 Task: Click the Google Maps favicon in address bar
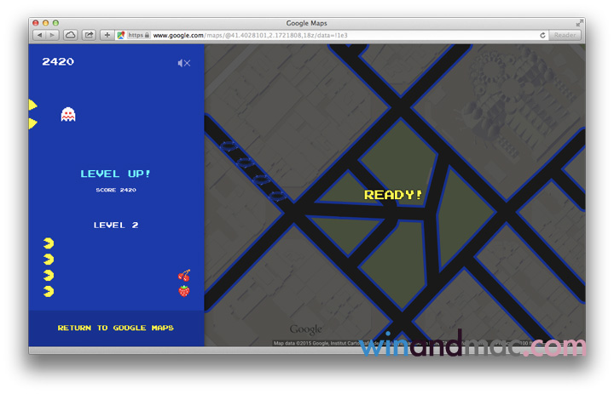(121, 35)
